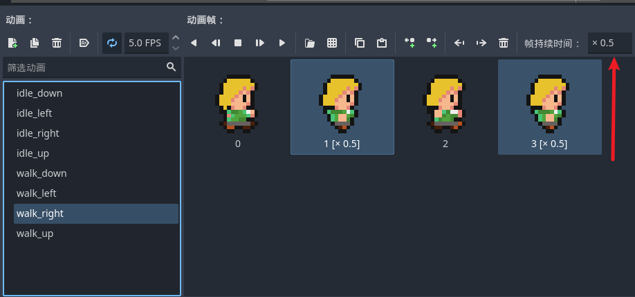Screen dimensions: 635x297
Task: Click the new animation icon
Action: click(x=12, y=43)
